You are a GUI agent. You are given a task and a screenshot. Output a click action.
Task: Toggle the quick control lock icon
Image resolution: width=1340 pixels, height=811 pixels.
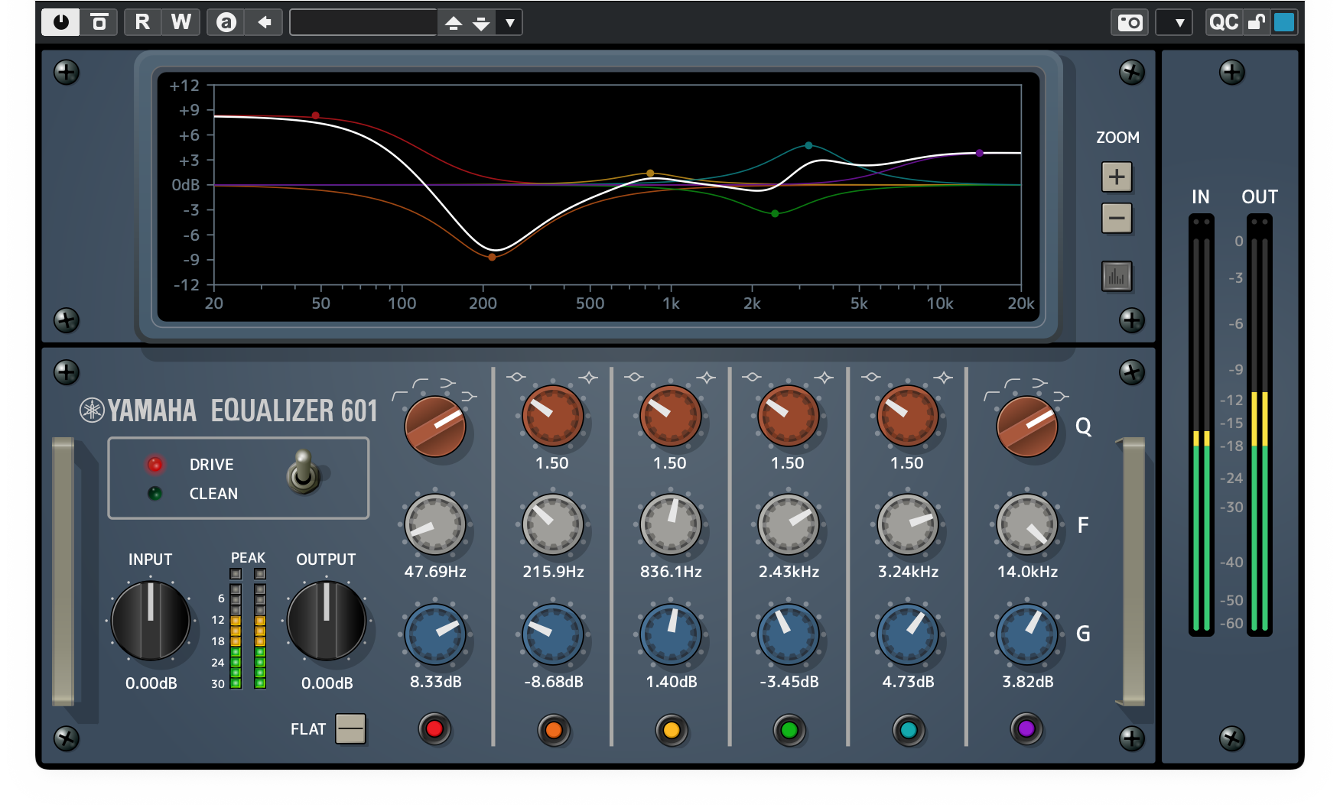(1256, 22)
